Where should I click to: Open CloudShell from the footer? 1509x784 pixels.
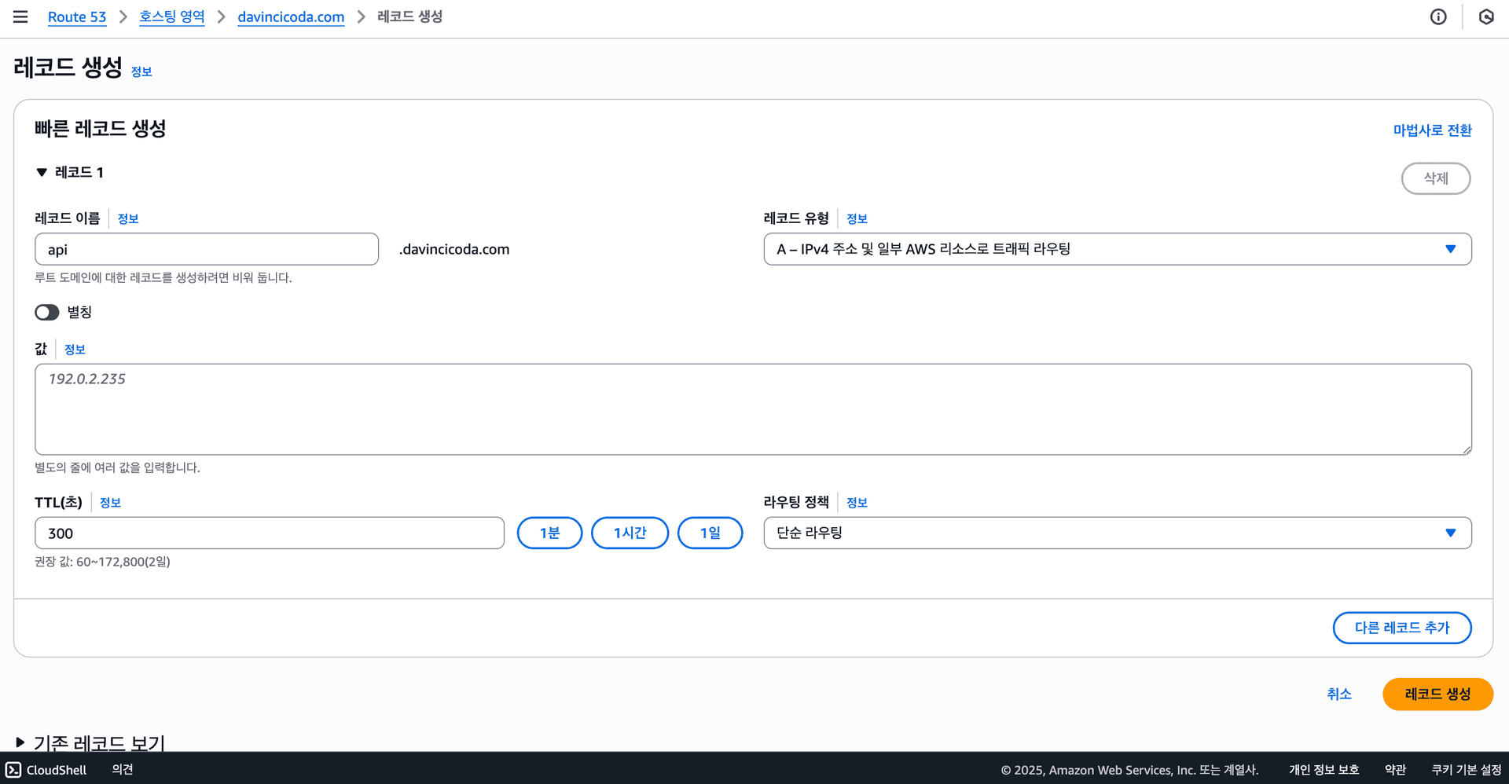pyautogui.click(x=46, y=769)
